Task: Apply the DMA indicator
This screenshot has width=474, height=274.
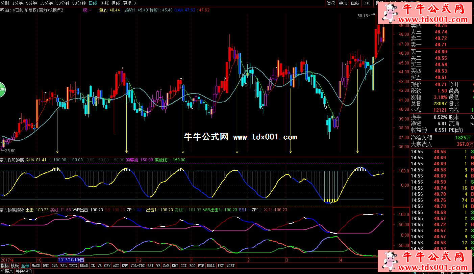Action: click(55, 266)
